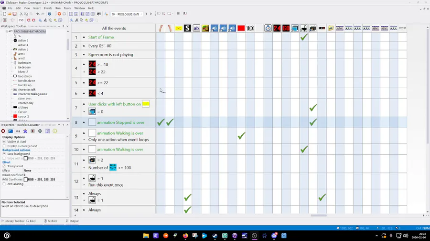Image resolution: width=430 pixels, height=241 pixels.
Task: Collapse the PROLOGUE-BATHROOM tree node
Action: pyautogui.click(x=7, y=32)
